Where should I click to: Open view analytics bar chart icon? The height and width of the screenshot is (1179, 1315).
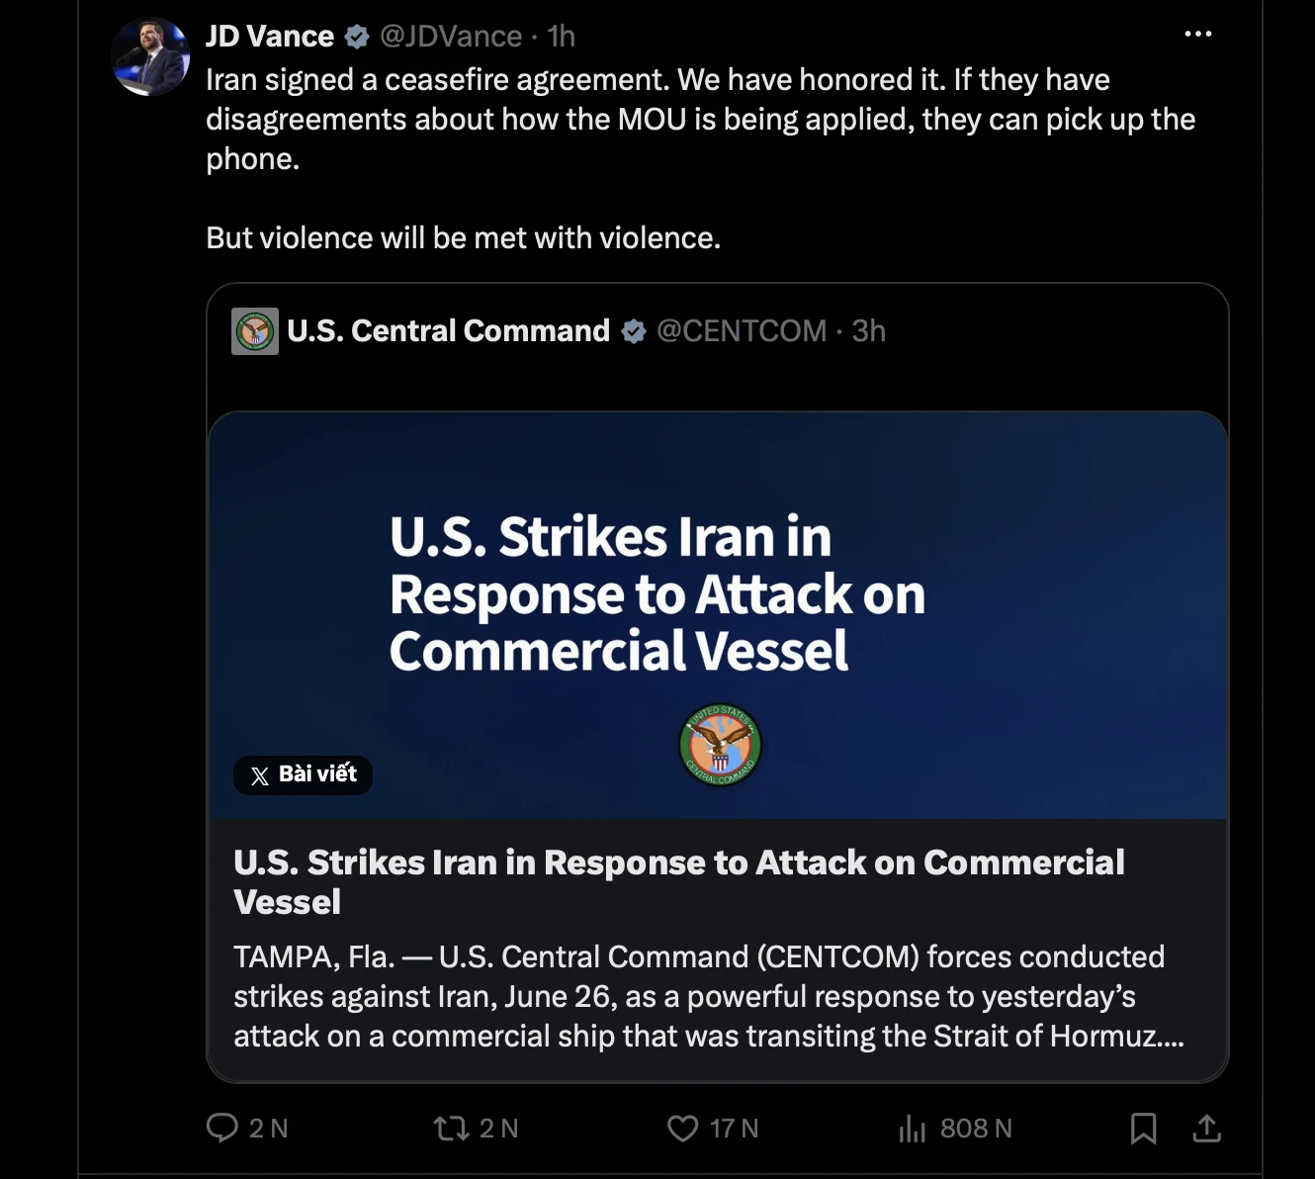point(912,1128)
